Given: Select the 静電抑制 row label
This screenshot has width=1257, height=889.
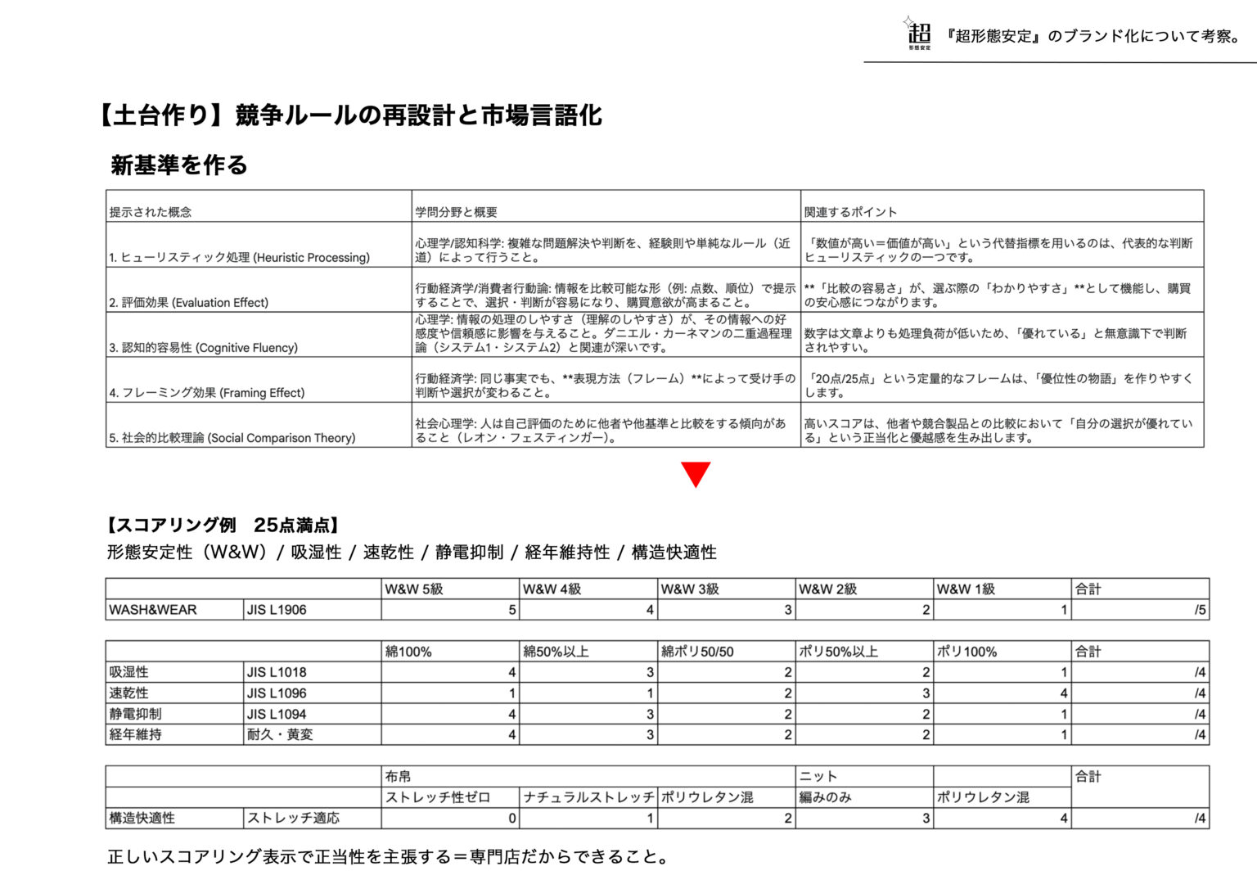Looking at the screenshot, I should [x=136, y=714].
